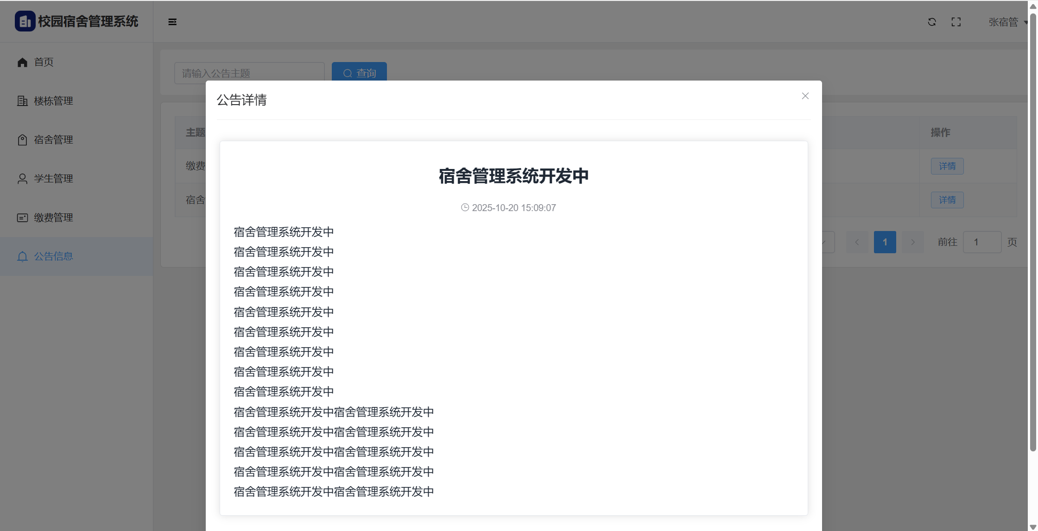Click the person icon for 学生管理
The width and height of the screenshot is (1038, 531).
[x=22, y=179]
